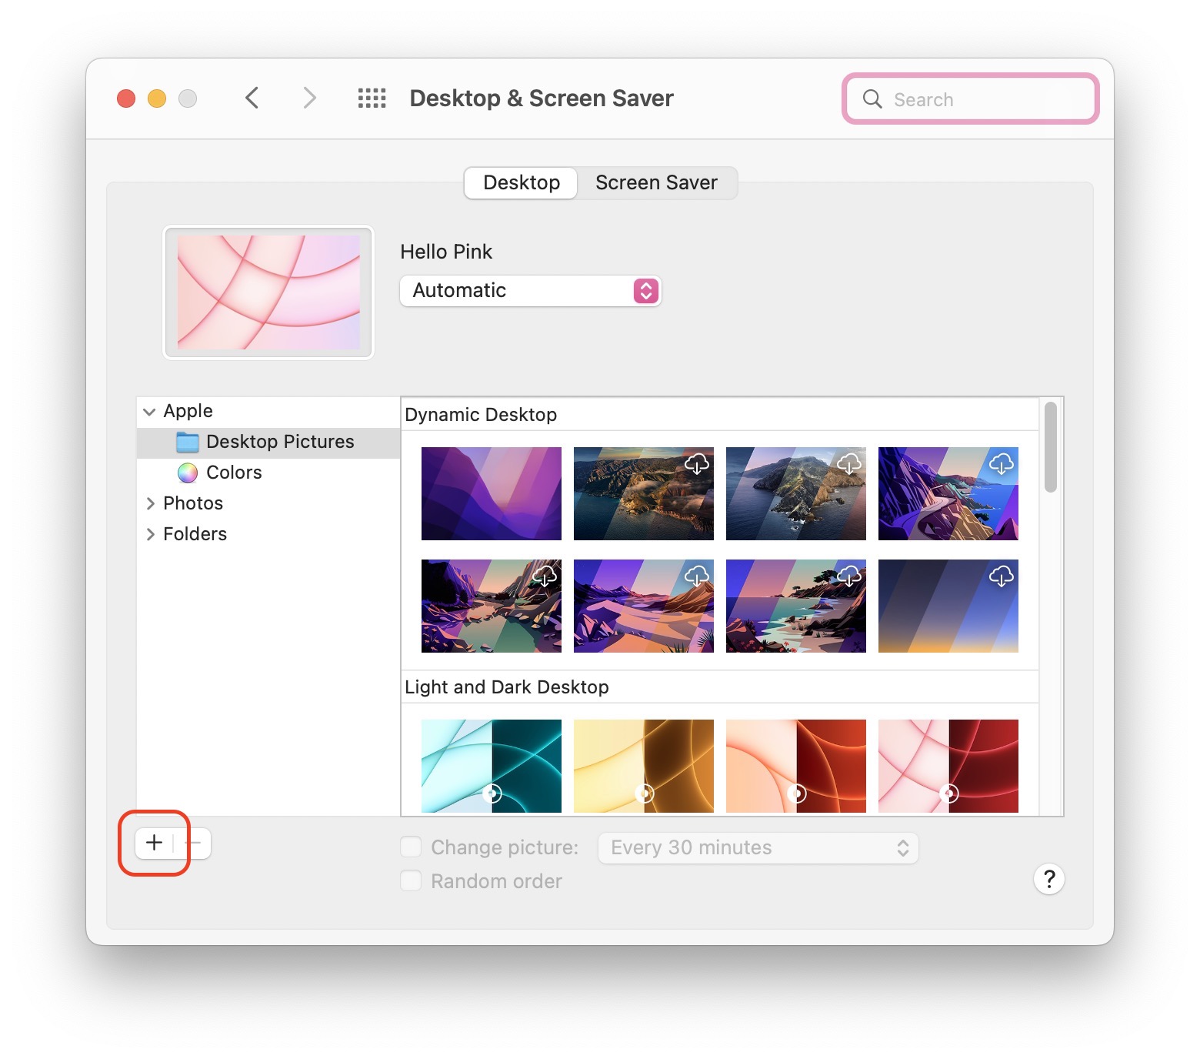Click the Desktop Pictures folder icon
The image size is (1200, 1059).
(x=188, y=442)
